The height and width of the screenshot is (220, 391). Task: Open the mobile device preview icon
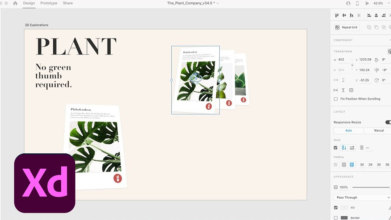pos(357,3)
